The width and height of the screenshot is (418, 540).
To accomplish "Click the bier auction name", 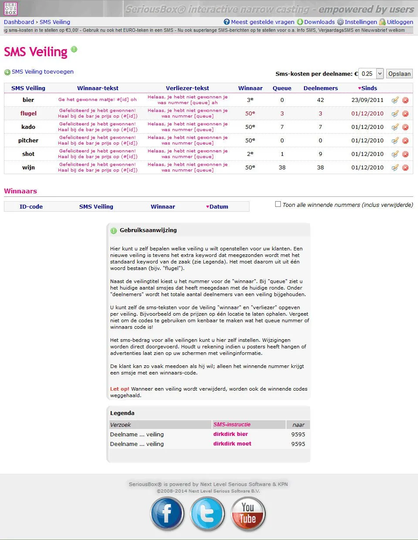I will 28,100.
